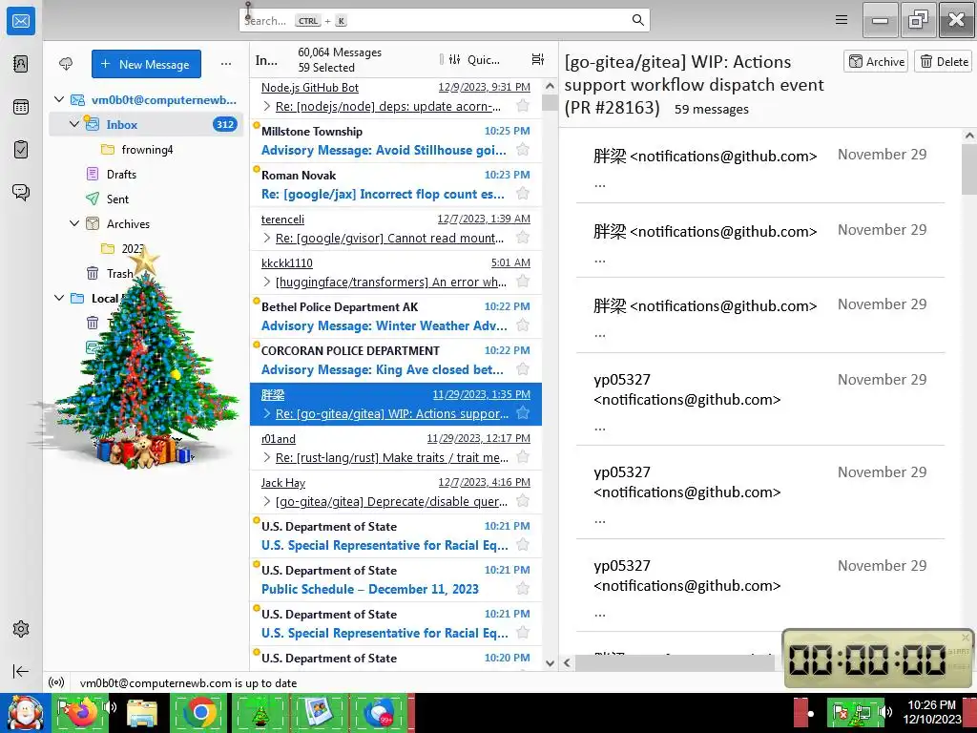Open the Address Book icon
The height and width of the screenshot is (733, 977).
(21, 64)
